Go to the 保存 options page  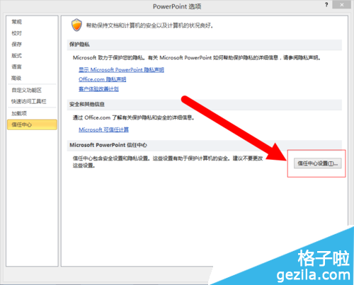click(17, 45)
